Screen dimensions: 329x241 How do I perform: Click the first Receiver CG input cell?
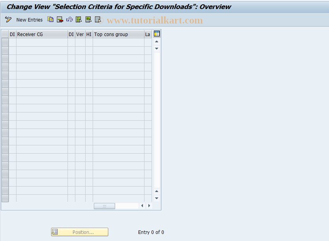click(x=42, y=42)
